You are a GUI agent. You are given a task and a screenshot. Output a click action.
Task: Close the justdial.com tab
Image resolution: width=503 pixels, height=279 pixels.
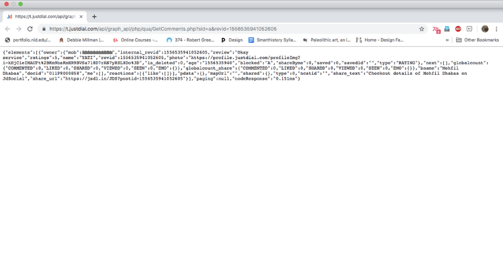click(x=81, y=17)
